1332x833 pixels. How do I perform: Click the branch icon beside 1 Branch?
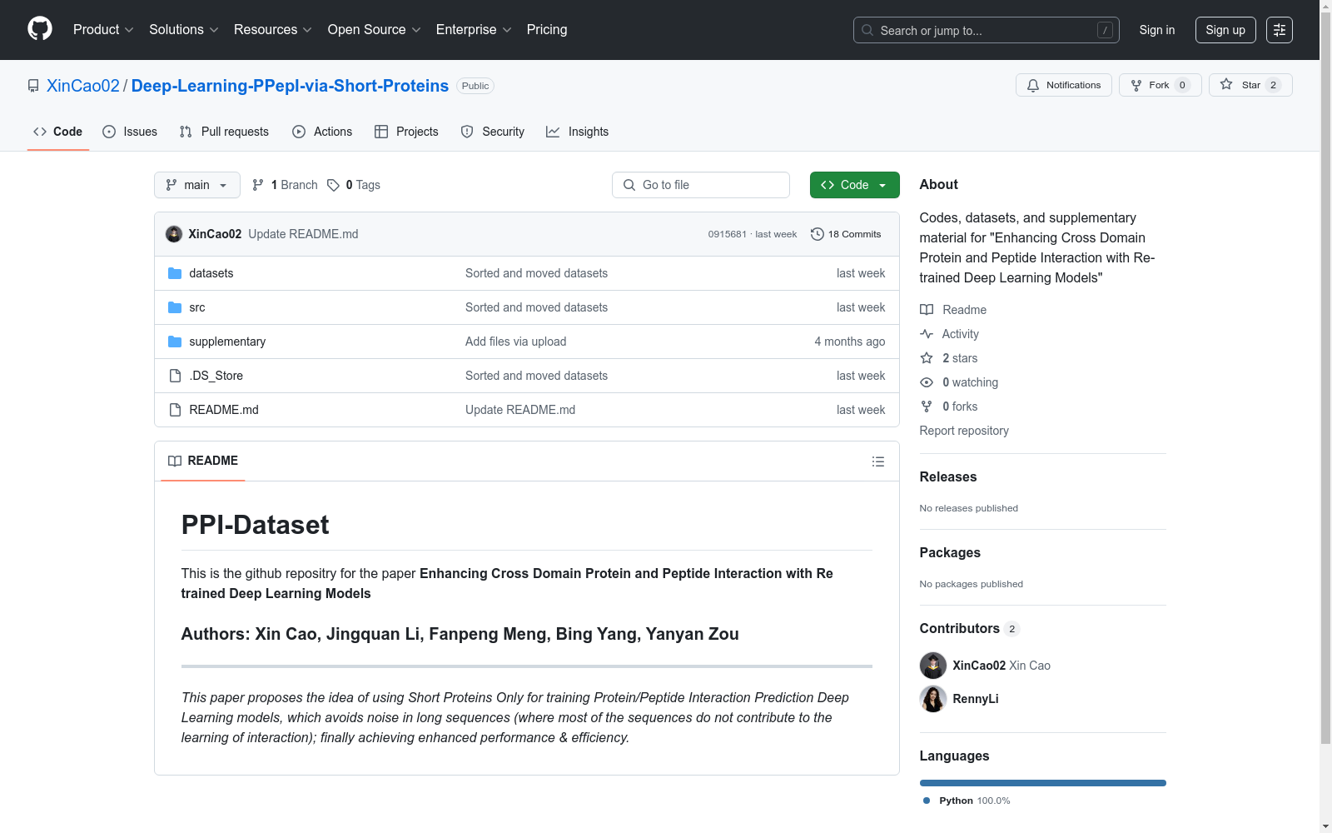click(x=258, y=185)
